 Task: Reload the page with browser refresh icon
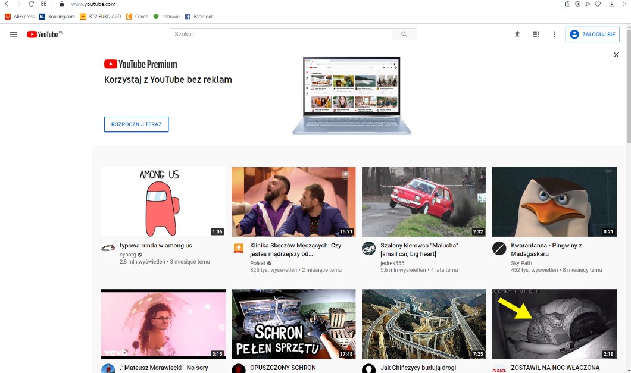32,4
